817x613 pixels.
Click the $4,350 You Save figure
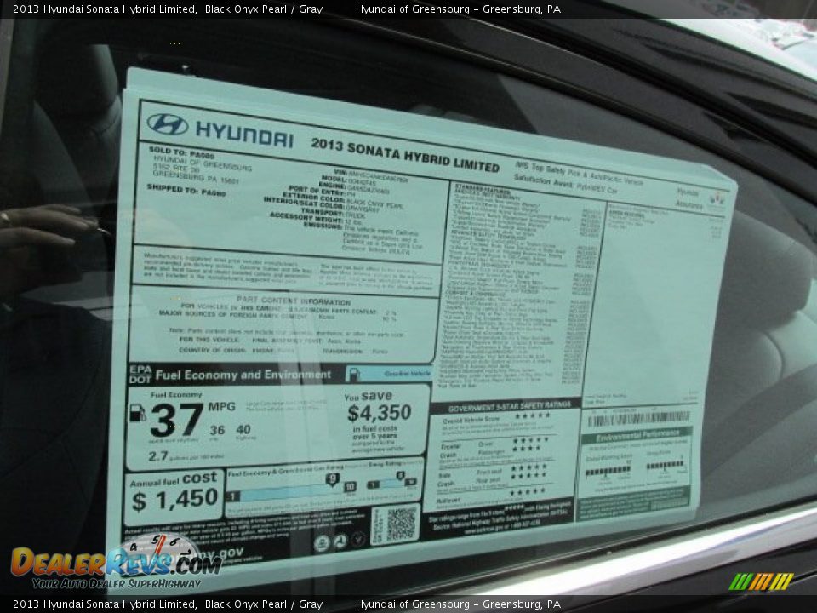point(380,411)
